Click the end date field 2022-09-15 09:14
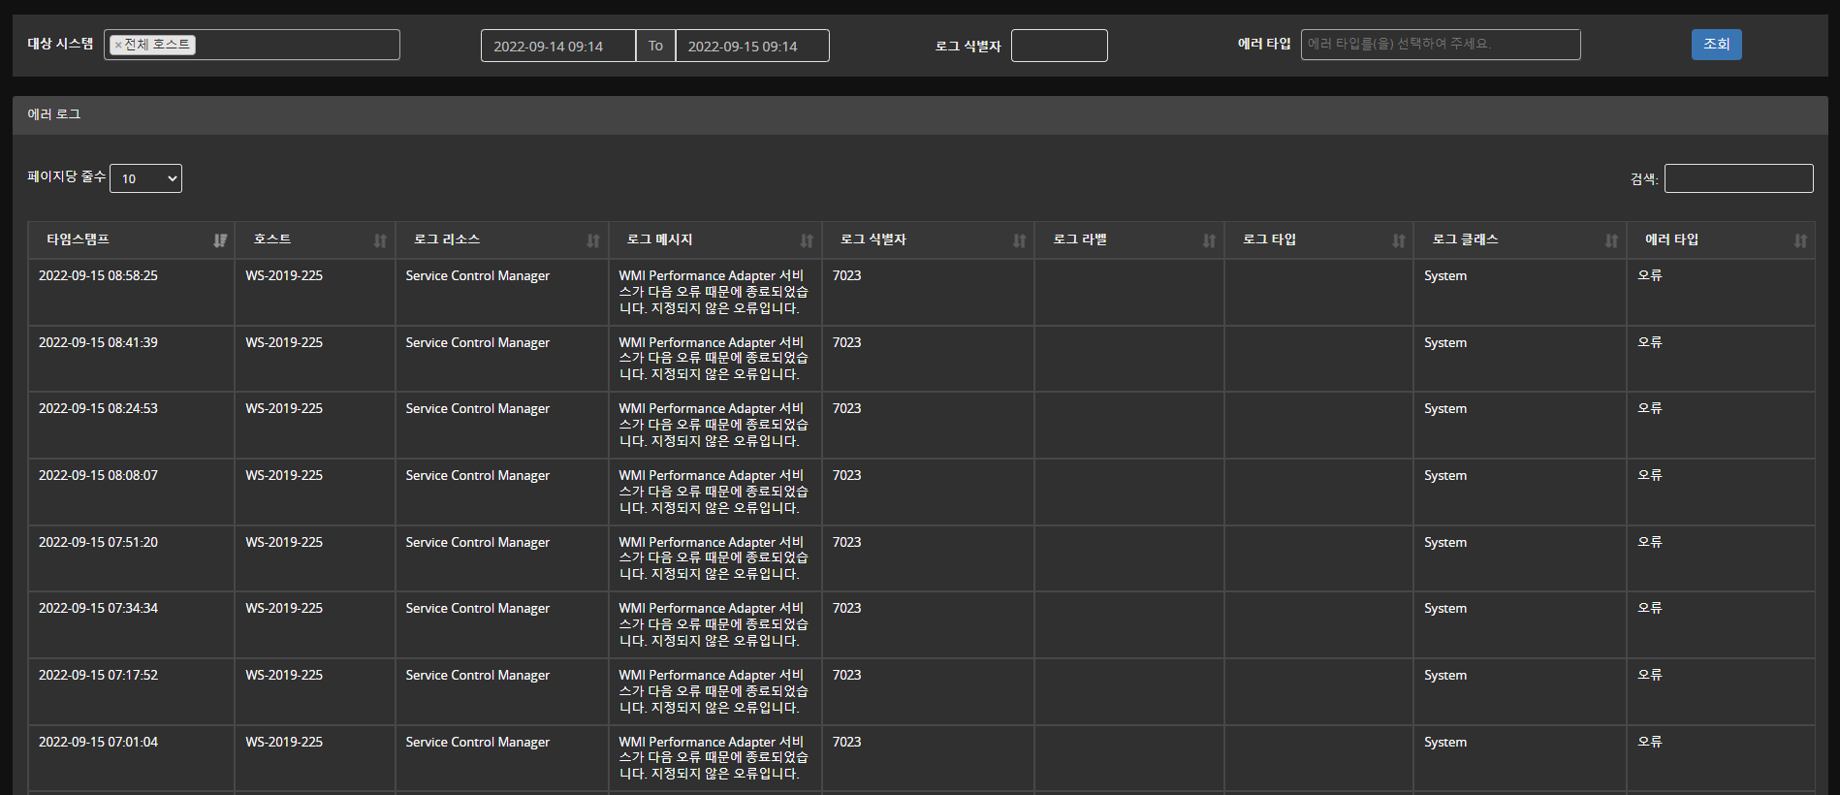Viewport: 1840px width, 795px height. coord(751,46)
